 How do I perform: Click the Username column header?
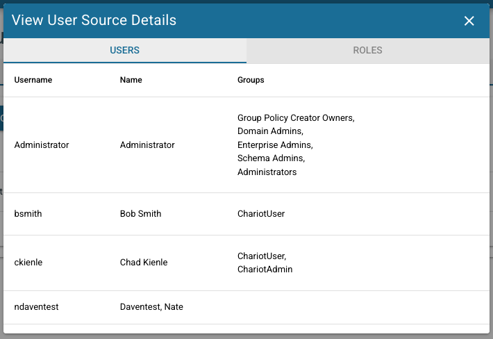pyautogui.click(x=33, y=80)
